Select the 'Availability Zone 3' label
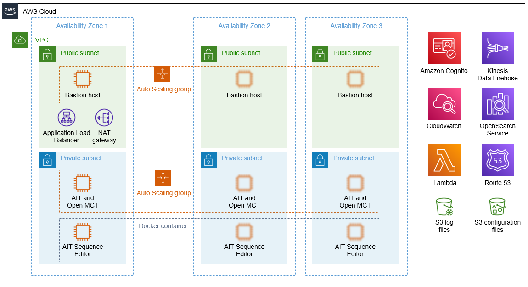This screenshot has width=528, height=287. click(356, 26)
